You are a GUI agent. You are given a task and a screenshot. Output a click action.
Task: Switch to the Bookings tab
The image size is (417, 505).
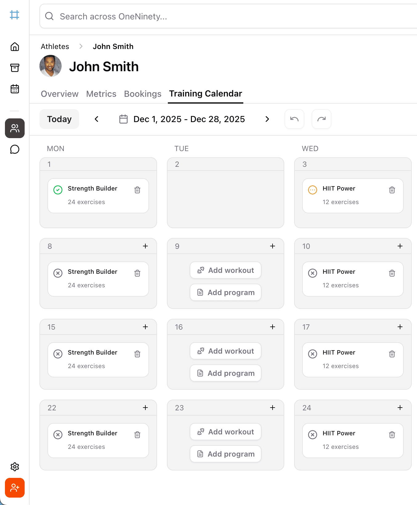pos(143,94)
